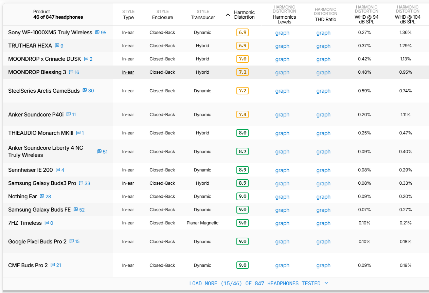Open comments icon for Samsung Galaxy Buds3 Pro
Viewport: 429px width, 293px height.
[81, 183]
